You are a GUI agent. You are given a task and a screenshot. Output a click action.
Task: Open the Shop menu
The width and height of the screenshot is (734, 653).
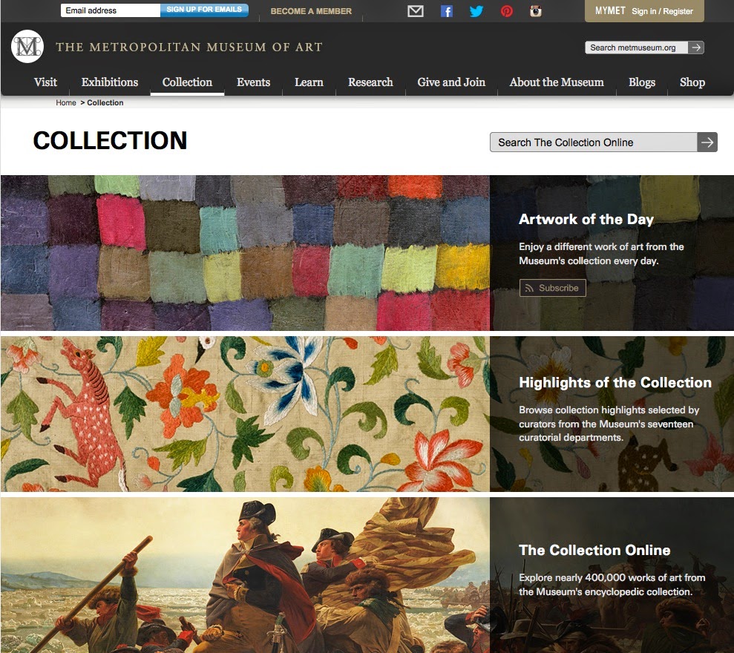692,82
